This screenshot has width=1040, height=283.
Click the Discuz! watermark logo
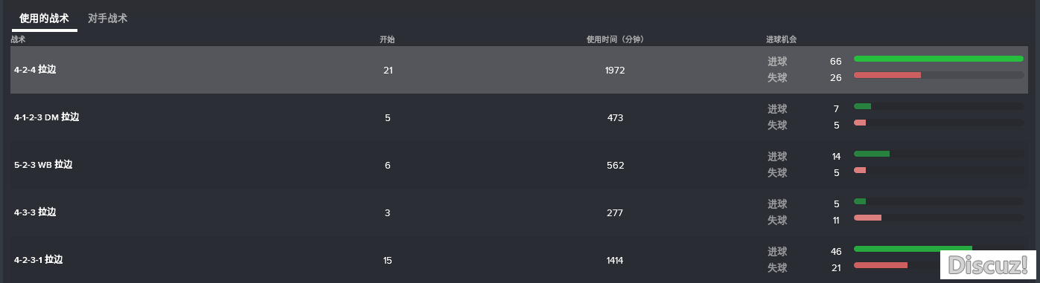988,265
